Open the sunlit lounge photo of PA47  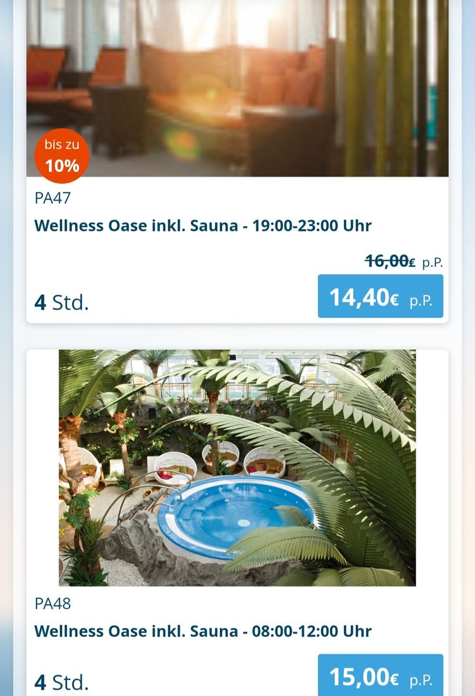click(x=237, y=88)
